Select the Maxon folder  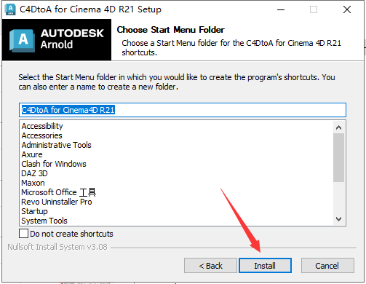[x=33, y=183]
